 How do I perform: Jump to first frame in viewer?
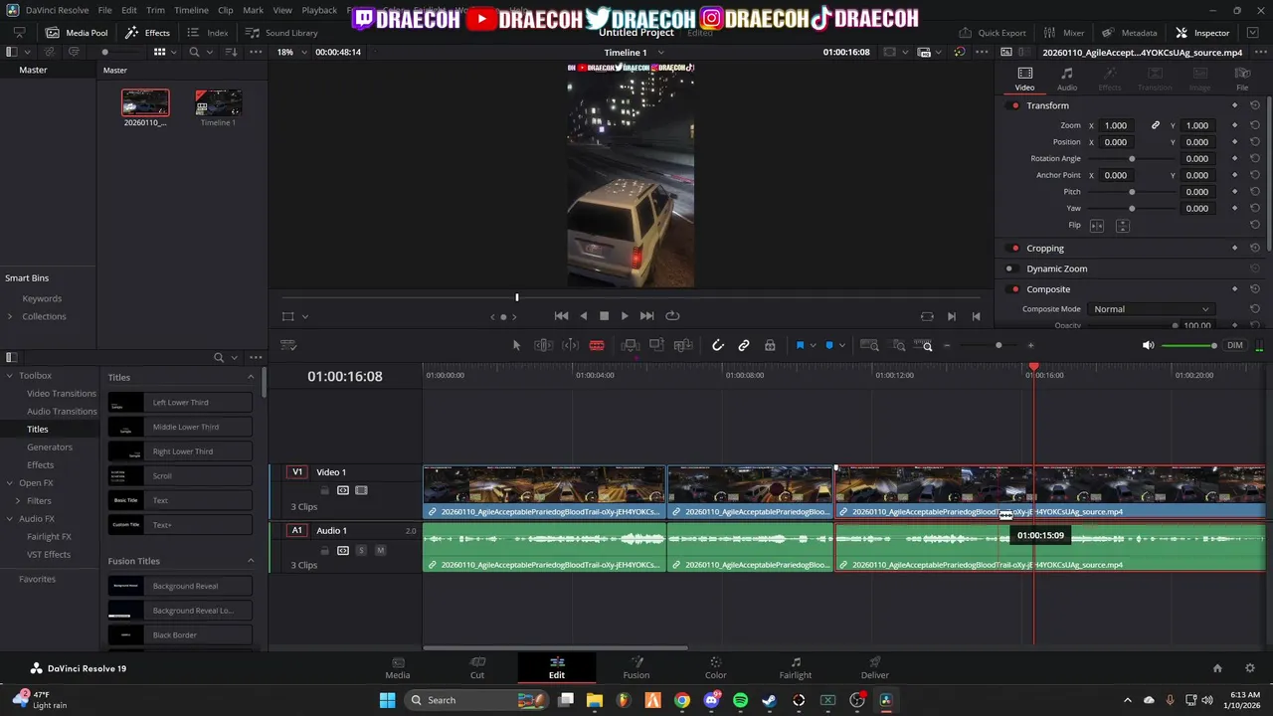561,316
